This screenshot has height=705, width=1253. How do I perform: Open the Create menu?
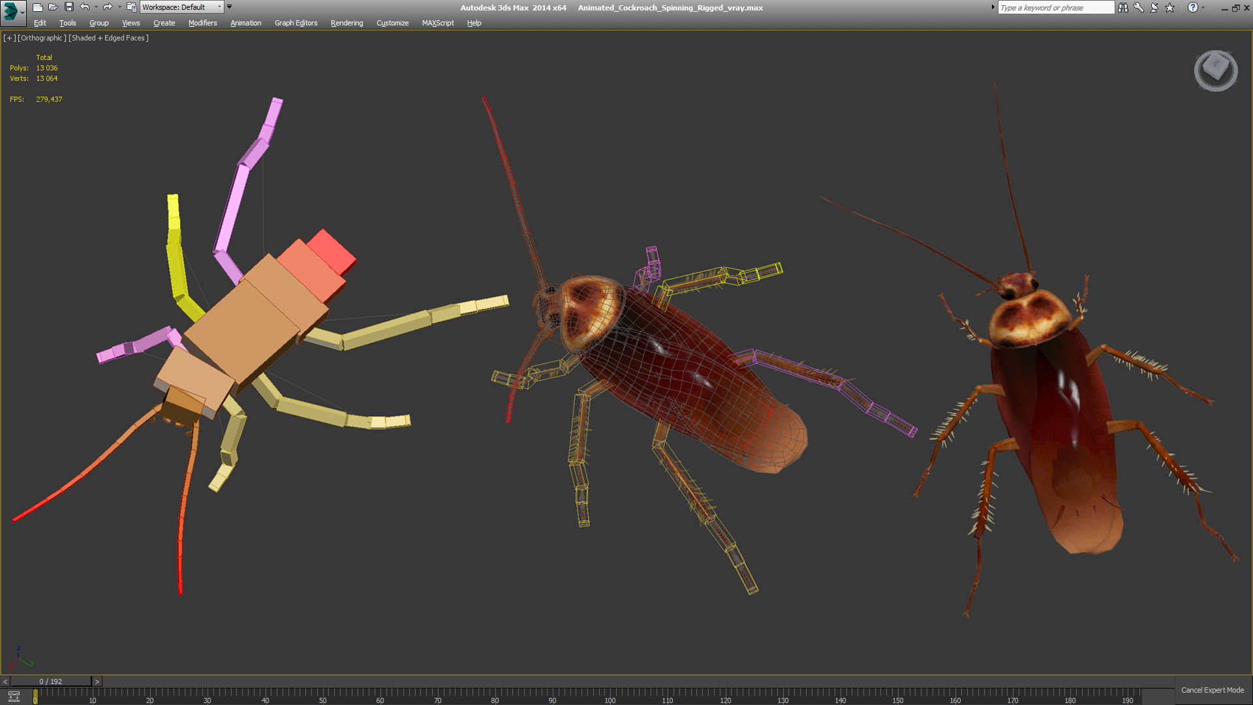[164, 23]
